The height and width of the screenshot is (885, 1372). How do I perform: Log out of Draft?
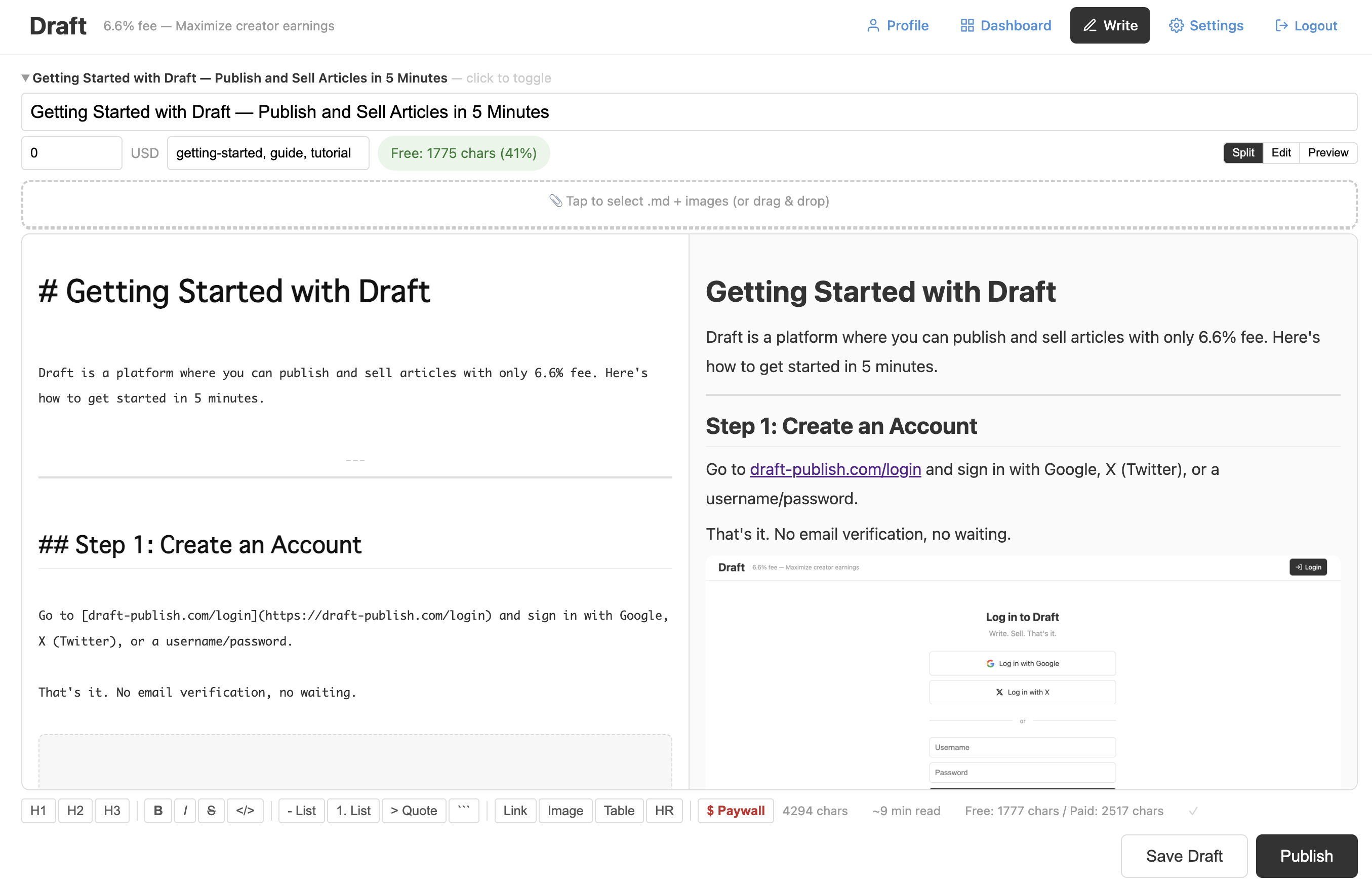1306,25
